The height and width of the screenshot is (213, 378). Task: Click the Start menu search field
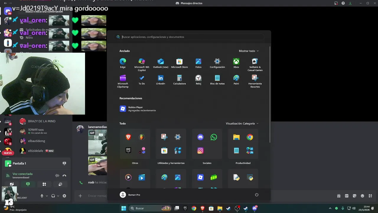189,37
